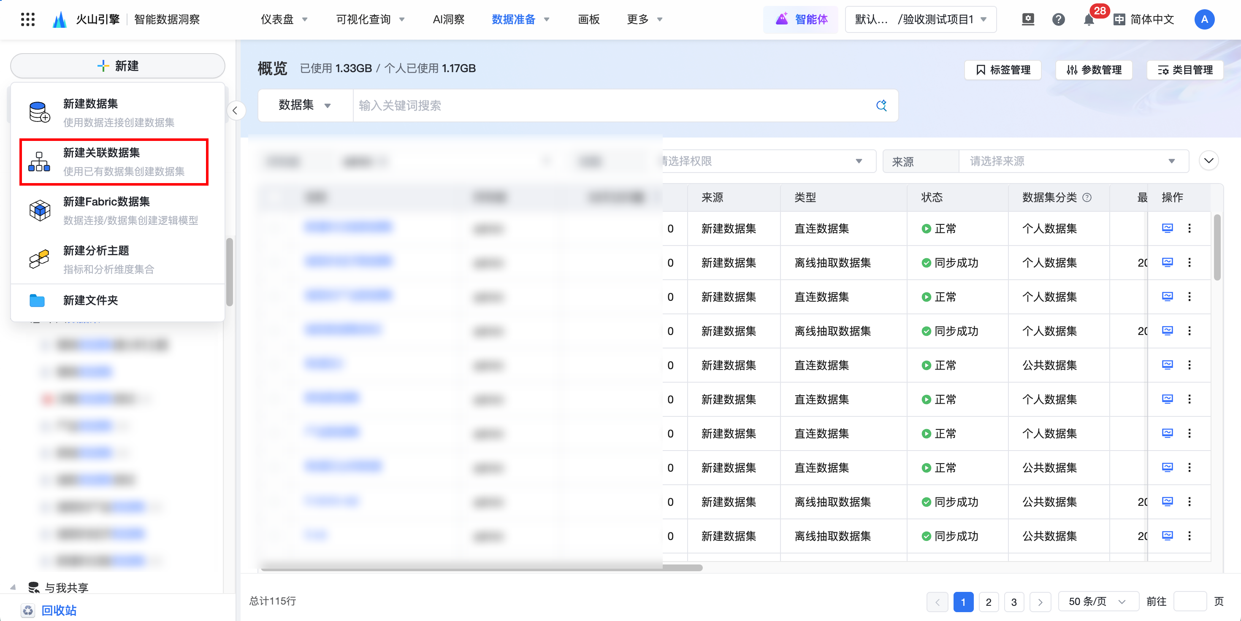1241x621 pixels.
Task: Click the AI search icon in search box
Action: coord(881,105)
